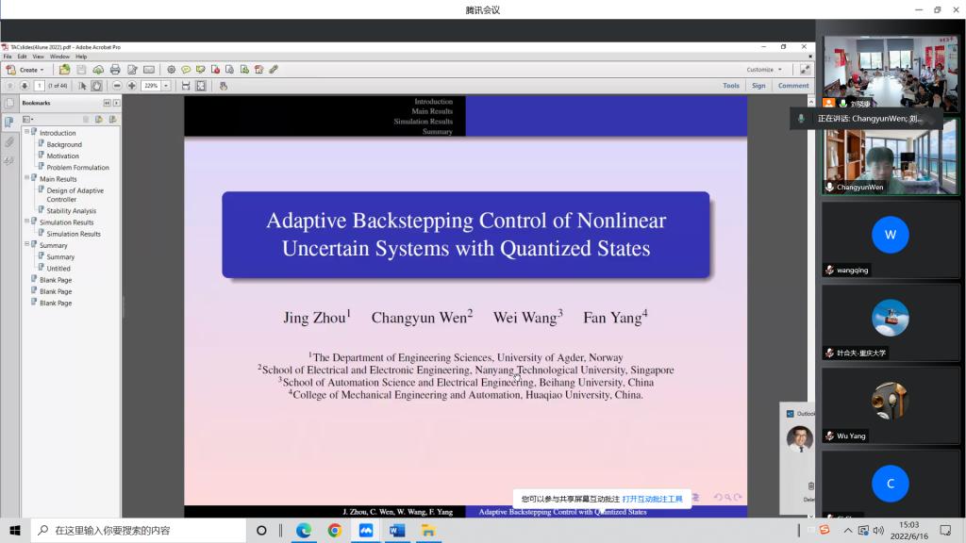Click the blue interactive annotation tool link
The width and height of the screenshot is (966, 543).
[x=652, y=499]
